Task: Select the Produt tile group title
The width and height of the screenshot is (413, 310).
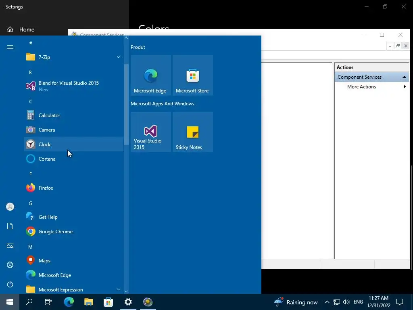Action: click(x=138, y=47)
